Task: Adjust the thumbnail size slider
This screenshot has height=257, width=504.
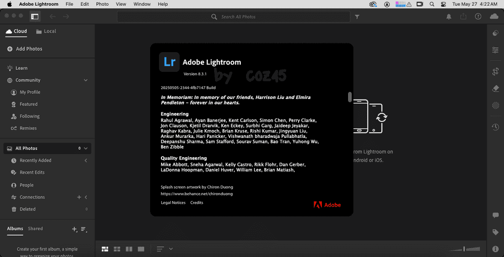Action: [x=465, y=249]
